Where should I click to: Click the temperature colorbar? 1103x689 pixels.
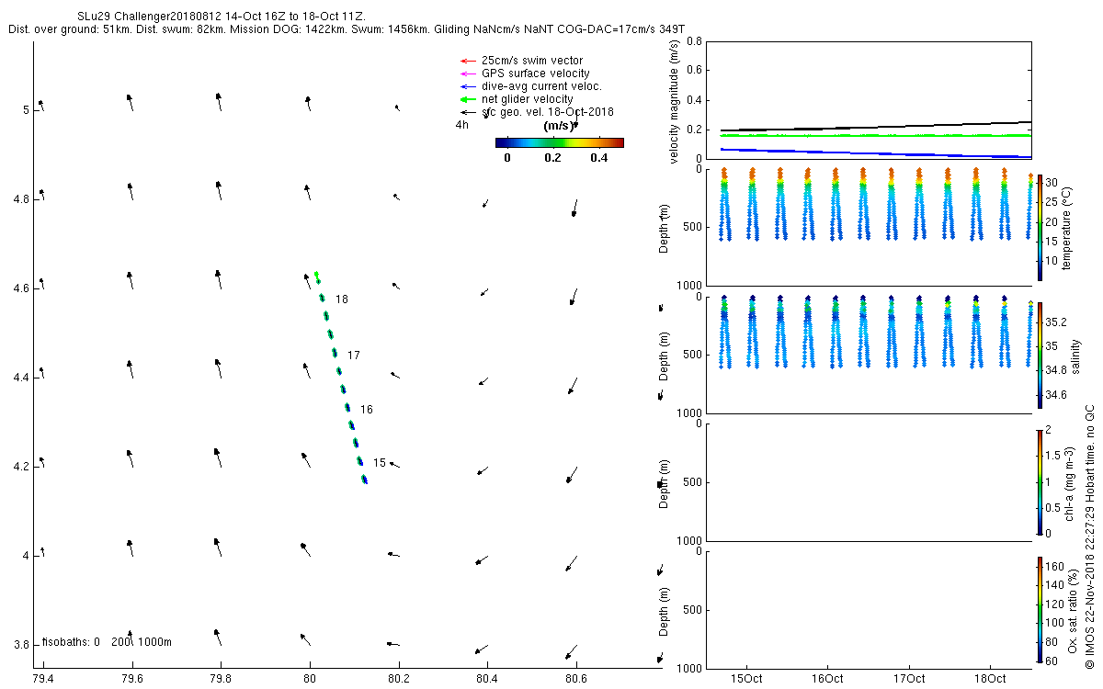tap(1040, 228)
